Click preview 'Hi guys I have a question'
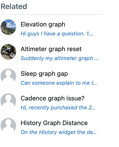 tap(57, 34)
